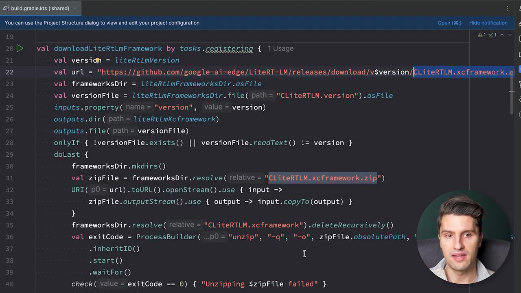521x293 pixels.
Task: Run the downloadLiteRtLmFramework task from the gutter
Action: coord(20,48)
